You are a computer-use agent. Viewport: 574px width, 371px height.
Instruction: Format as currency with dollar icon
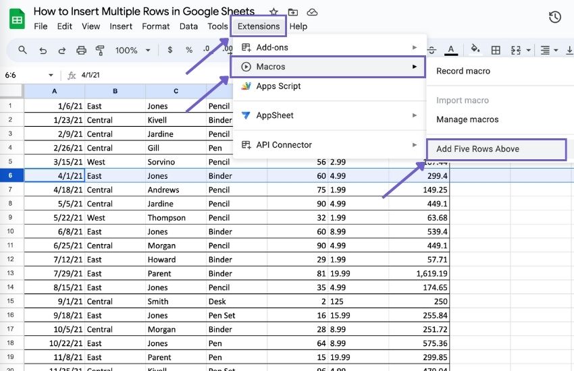click(170, 50)
